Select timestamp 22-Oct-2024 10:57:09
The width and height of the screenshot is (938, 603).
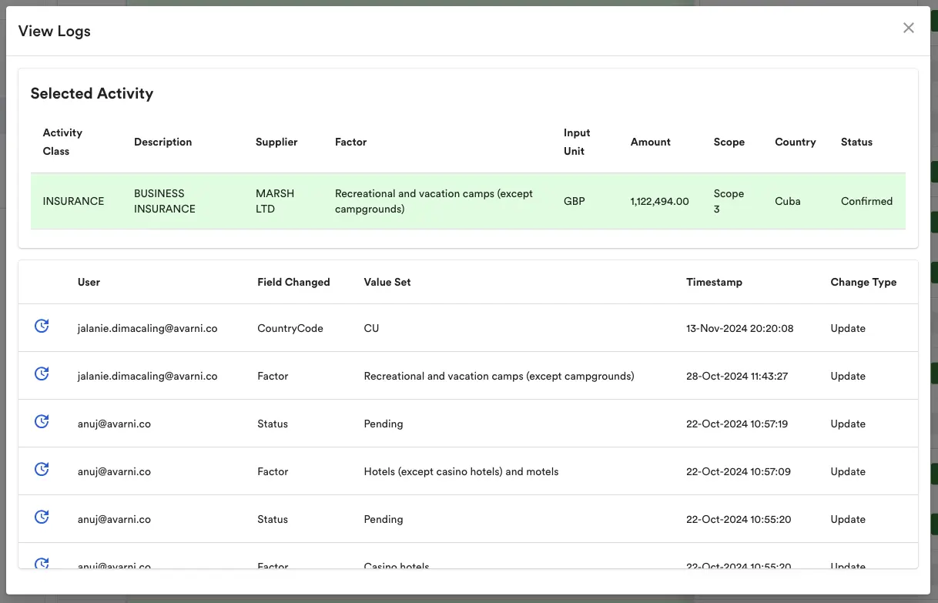click(x=739, y=471)
